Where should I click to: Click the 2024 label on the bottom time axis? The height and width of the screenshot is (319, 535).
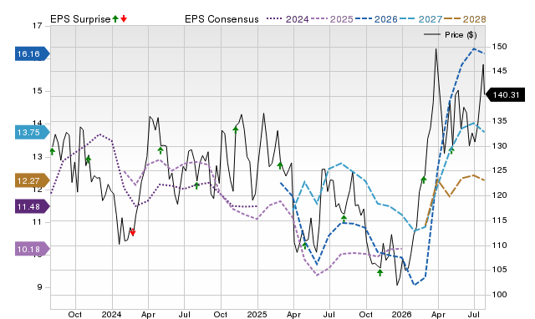(x=111, y=314)
